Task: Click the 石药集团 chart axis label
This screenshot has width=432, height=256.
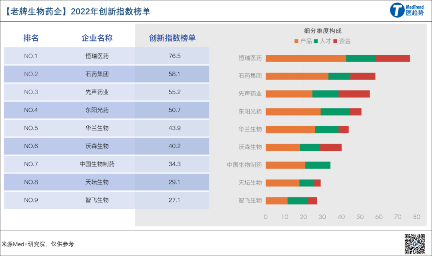Action: click(250, 76)
